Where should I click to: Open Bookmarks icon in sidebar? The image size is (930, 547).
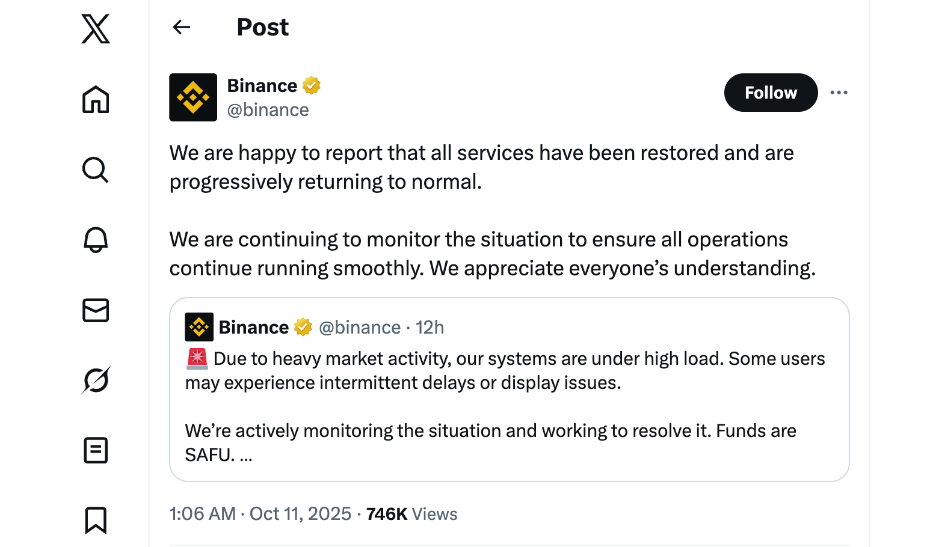[96, 520]
